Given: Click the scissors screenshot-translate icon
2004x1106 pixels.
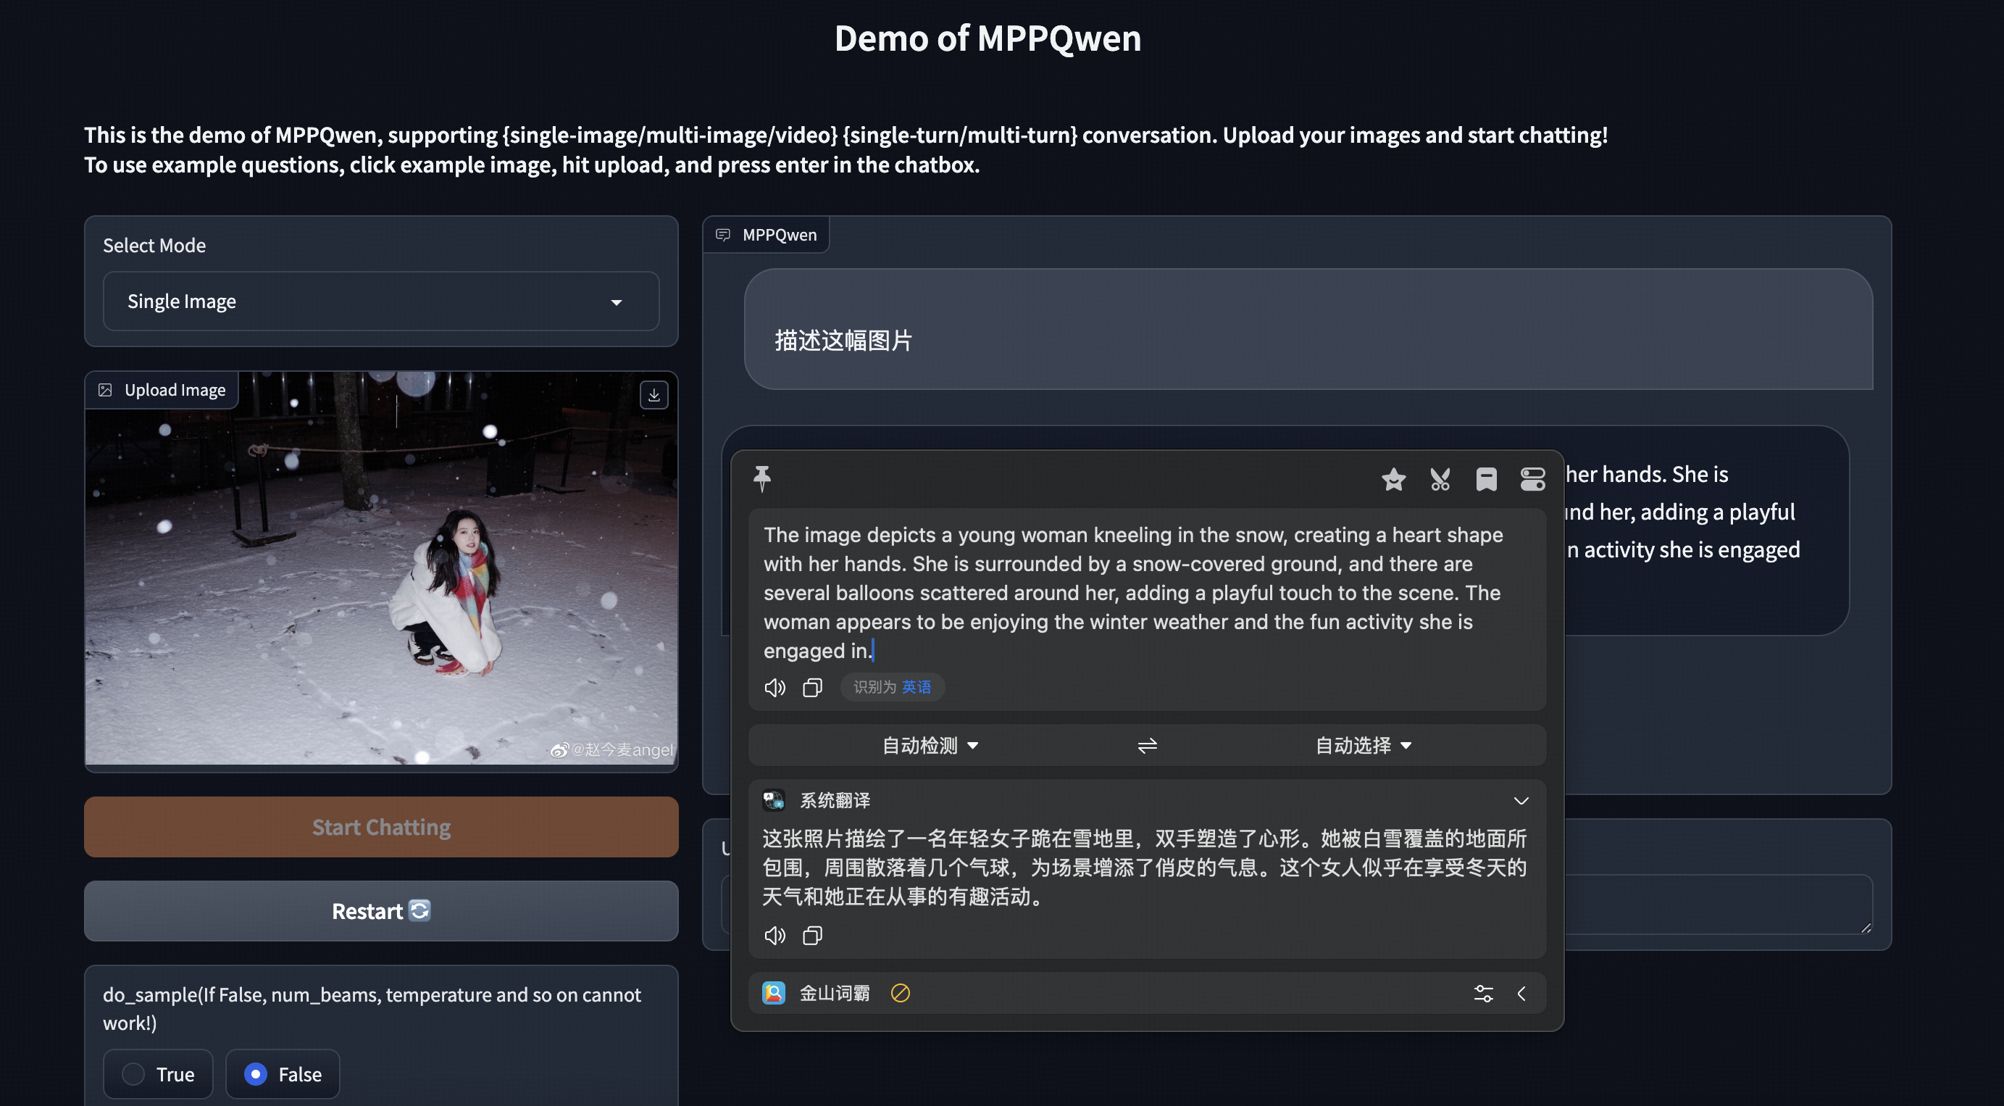Looking at the screenshot, I should pos(1440,478).
